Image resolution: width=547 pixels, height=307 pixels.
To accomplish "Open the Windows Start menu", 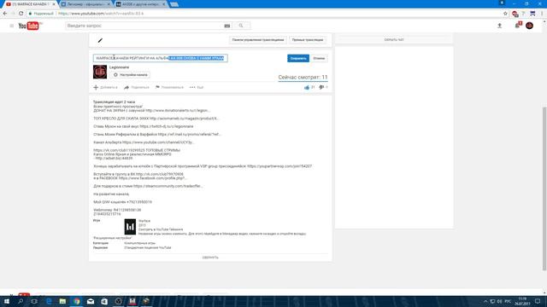I will [x=6, y=301].
